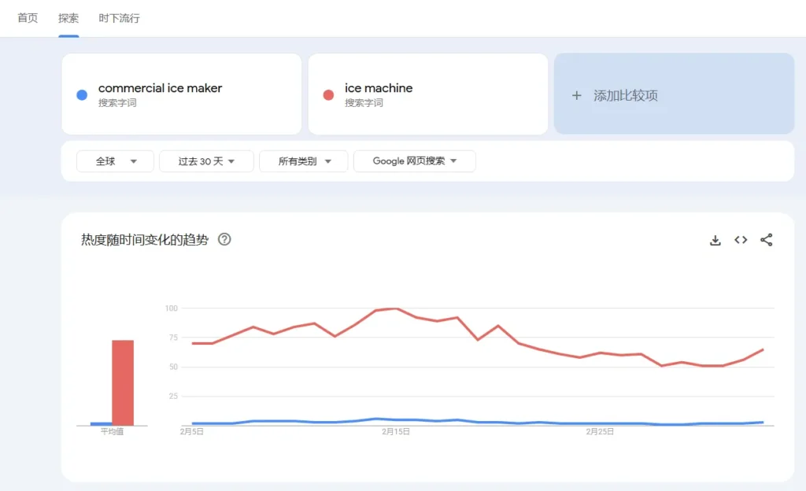Viewport: 806px width, 491px height.
Task: Download the trends chart data
Action: 715,240
